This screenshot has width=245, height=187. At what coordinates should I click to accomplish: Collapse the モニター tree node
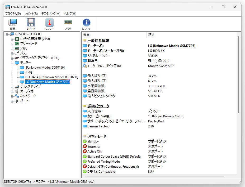[12, 63]
